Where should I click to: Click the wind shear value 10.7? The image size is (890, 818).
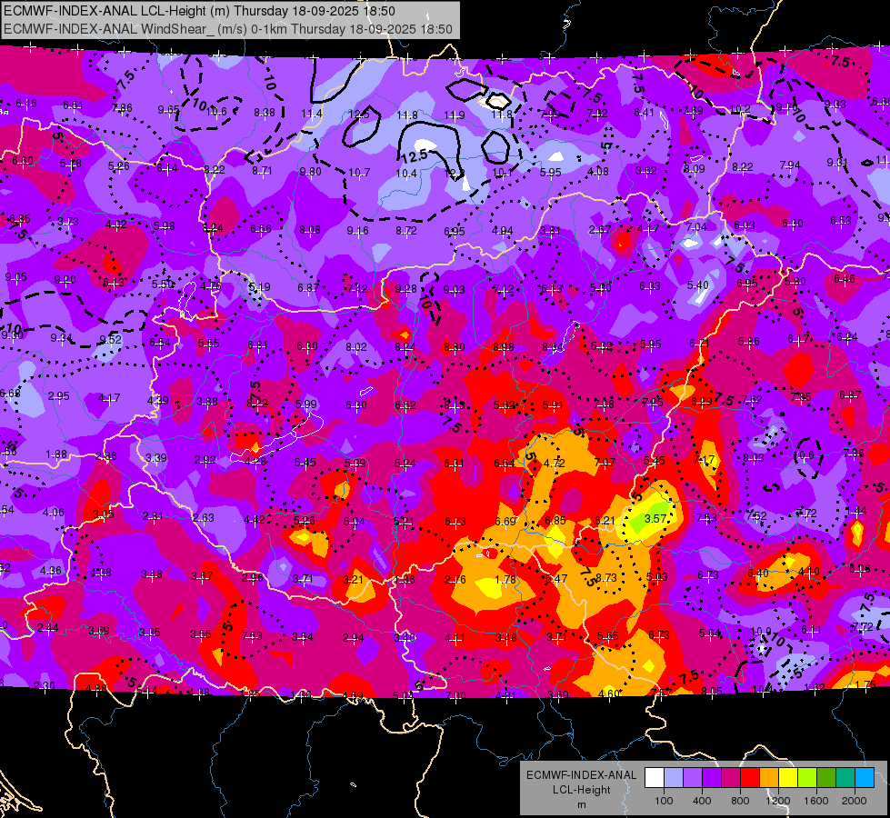(359, 172)
